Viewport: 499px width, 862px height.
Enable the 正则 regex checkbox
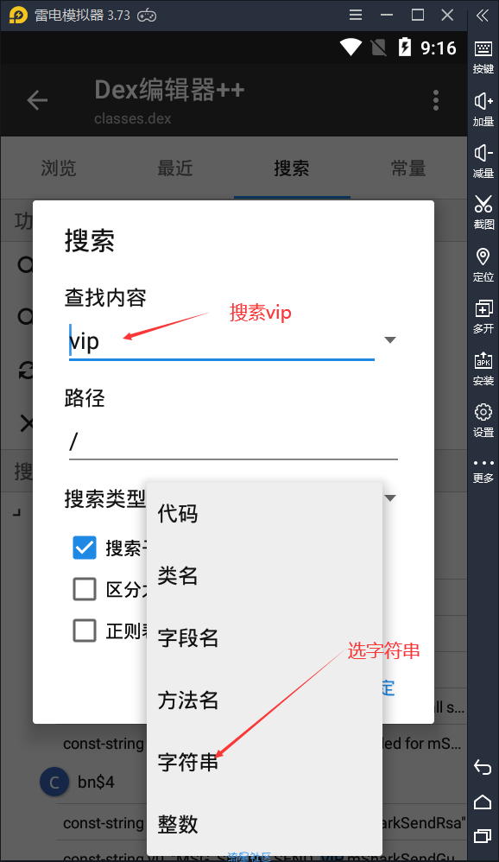(85, 630)
